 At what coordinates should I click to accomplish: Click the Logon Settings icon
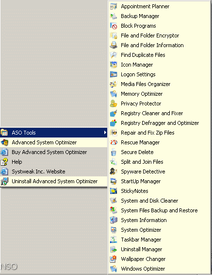click(x=114, y=74)
